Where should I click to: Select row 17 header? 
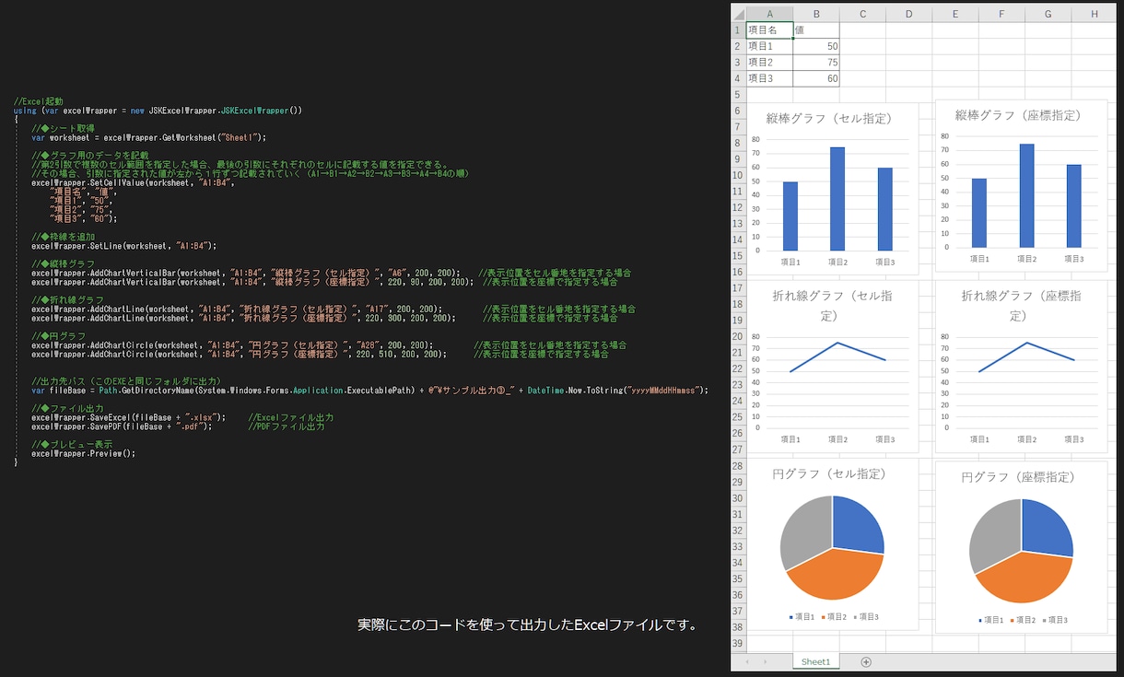click(738, 288)
